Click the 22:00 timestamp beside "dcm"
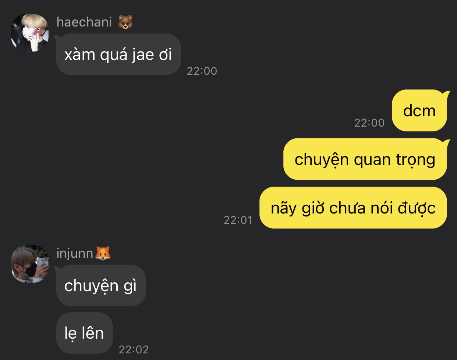Viewport: 457px width, 360px height. click(x=369, y=123)
